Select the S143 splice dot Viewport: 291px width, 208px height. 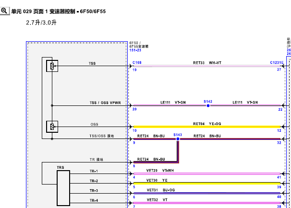pos(178,139)
